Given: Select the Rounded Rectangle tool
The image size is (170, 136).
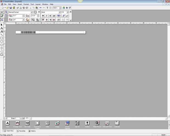Looking at the screenshot, I should point(2,41).
